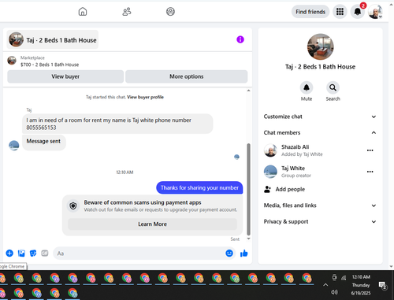Mute the conversation with bell icon
The width and height of the screenshot is (394, 300).
(307, 87)
